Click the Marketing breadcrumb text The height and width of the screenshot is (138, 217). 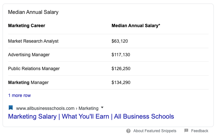(x=88, y=108)
